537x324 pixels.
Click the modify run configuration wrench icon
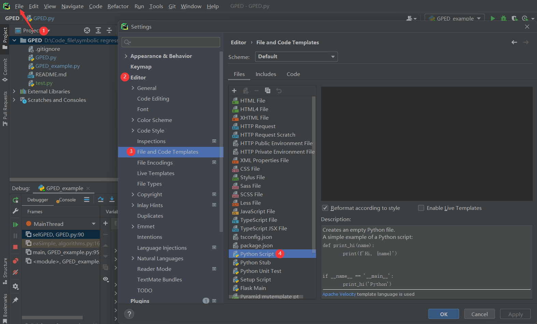point(15,211)
